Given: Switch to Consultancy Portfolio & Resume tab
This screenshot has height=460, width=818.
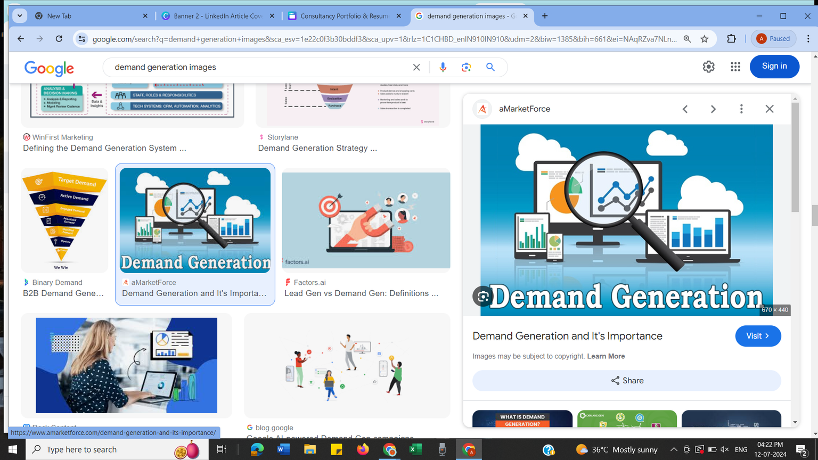Looking at the screenshot, I should (x=345, y=16).
